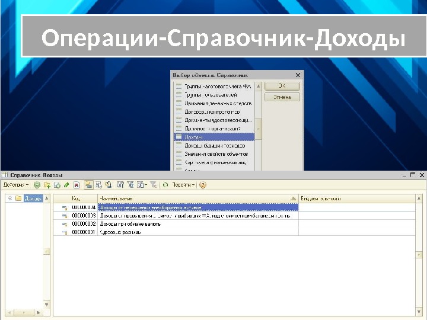Viewport: 427px width, 320px height.
Task: Click dialog list scrollbar thumb
Action: [259, 129]
